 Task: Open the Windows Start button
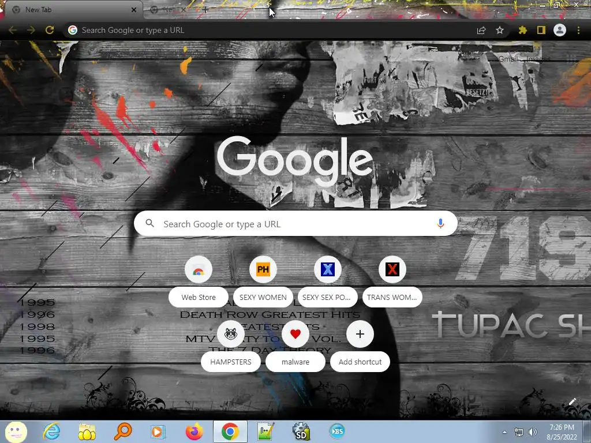pyautogui.click(x=16, y=431)
